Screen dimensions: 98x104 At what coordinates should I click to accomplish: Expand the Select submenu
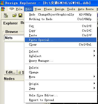point(61,51)
